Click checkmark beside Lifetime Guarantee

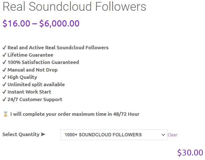(4, 55)
